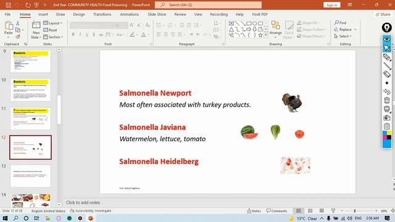Click Find in Editing group

pos(340,23)
